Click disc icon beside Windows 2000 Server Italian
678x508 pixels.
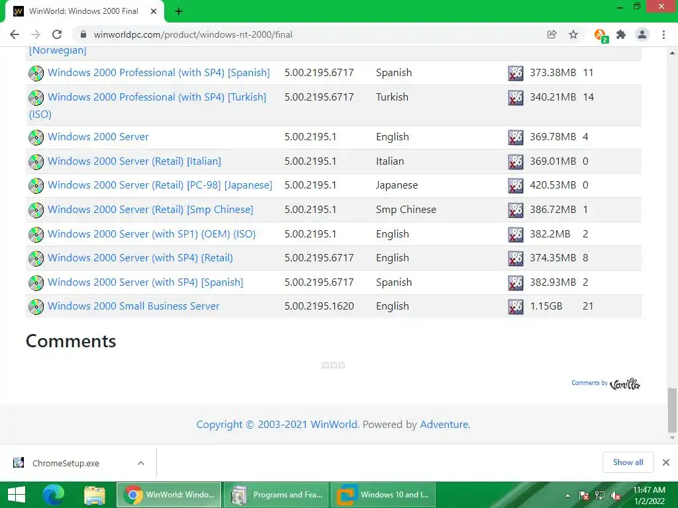[36, 161]
